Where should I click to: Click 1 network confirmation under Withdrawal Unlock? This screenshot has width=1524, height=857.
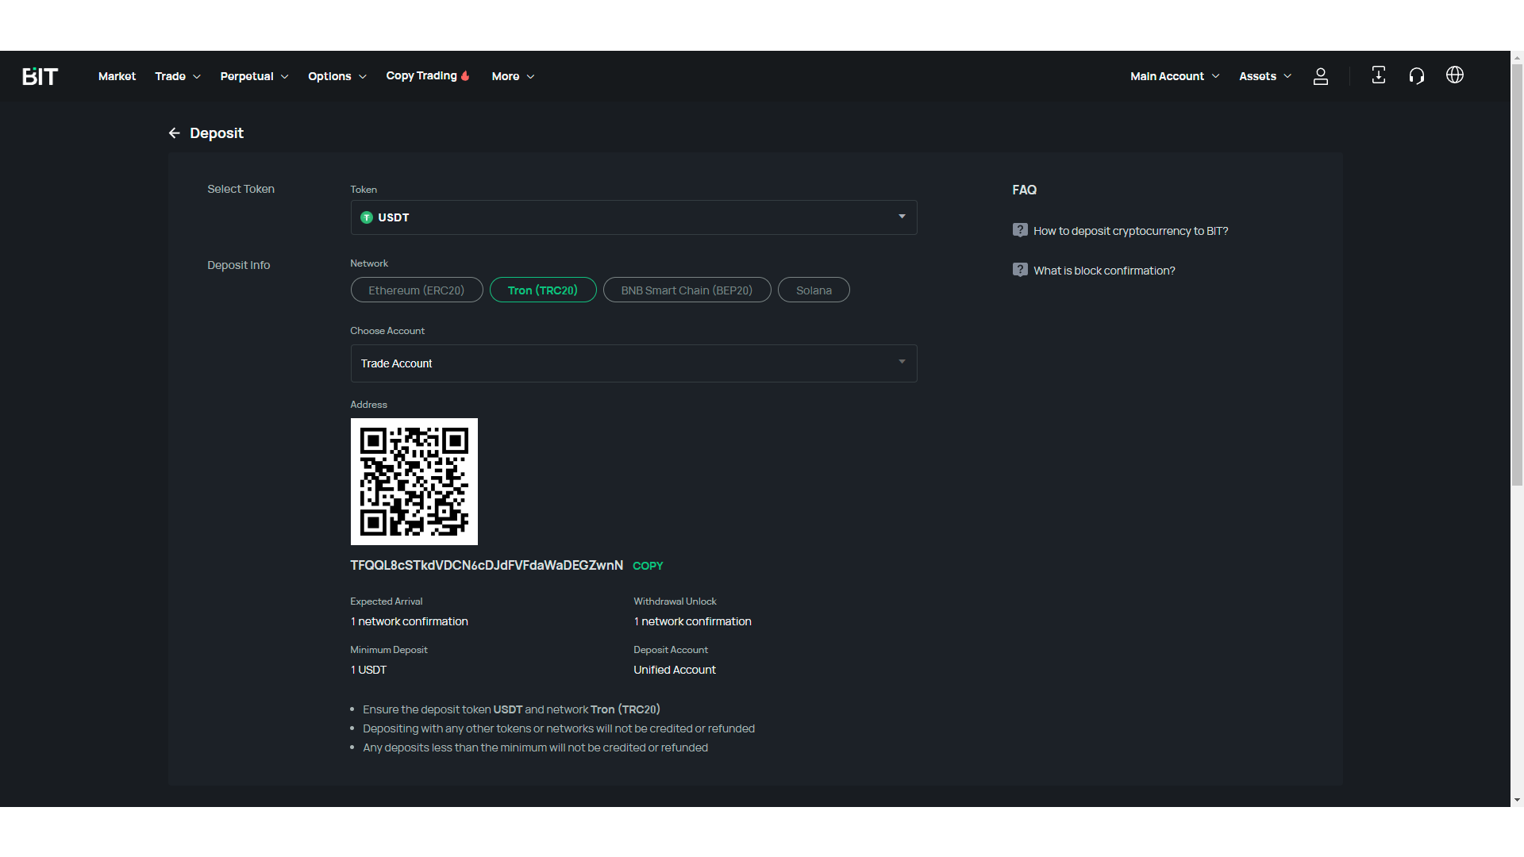tap(692, 621)
